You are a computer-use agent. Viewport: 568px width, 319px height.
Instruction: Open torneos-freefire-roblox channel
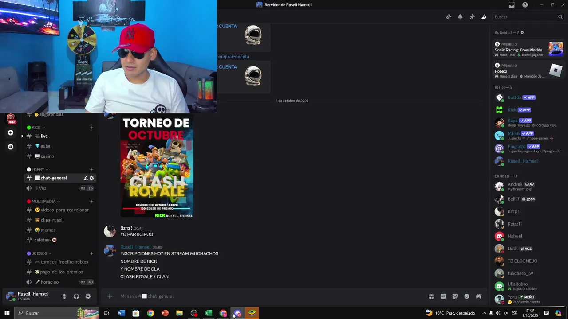60,262
